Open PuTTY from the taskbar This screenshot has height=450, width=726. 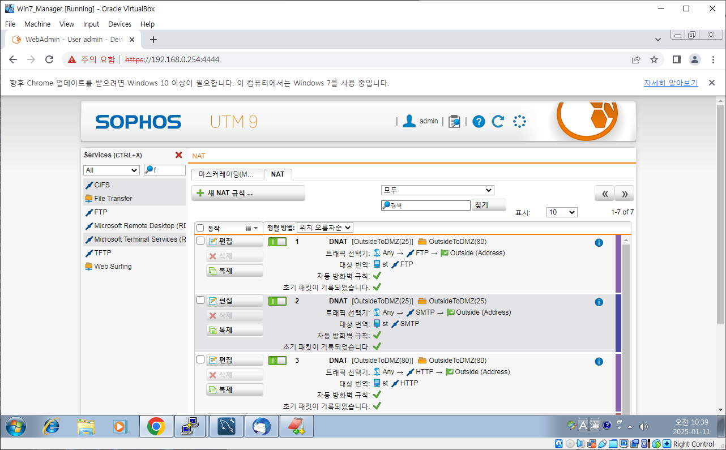click(189, 426)
